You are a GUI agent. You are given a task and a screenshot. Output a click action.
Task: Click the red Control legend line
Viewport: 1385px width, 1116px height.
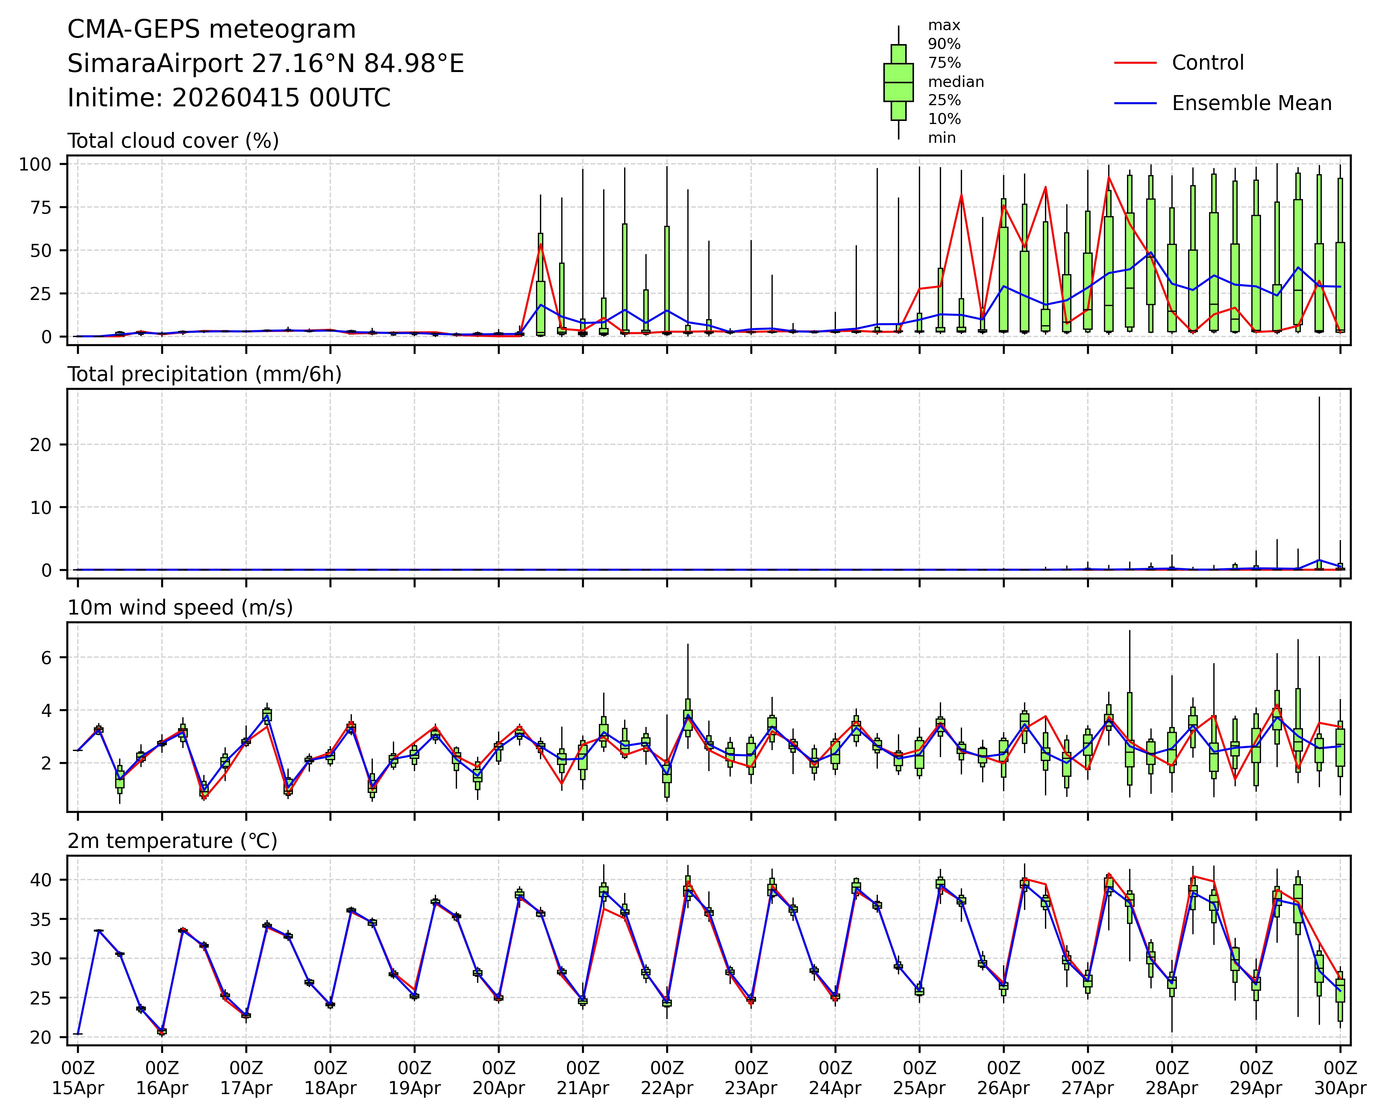(1135, 63)
